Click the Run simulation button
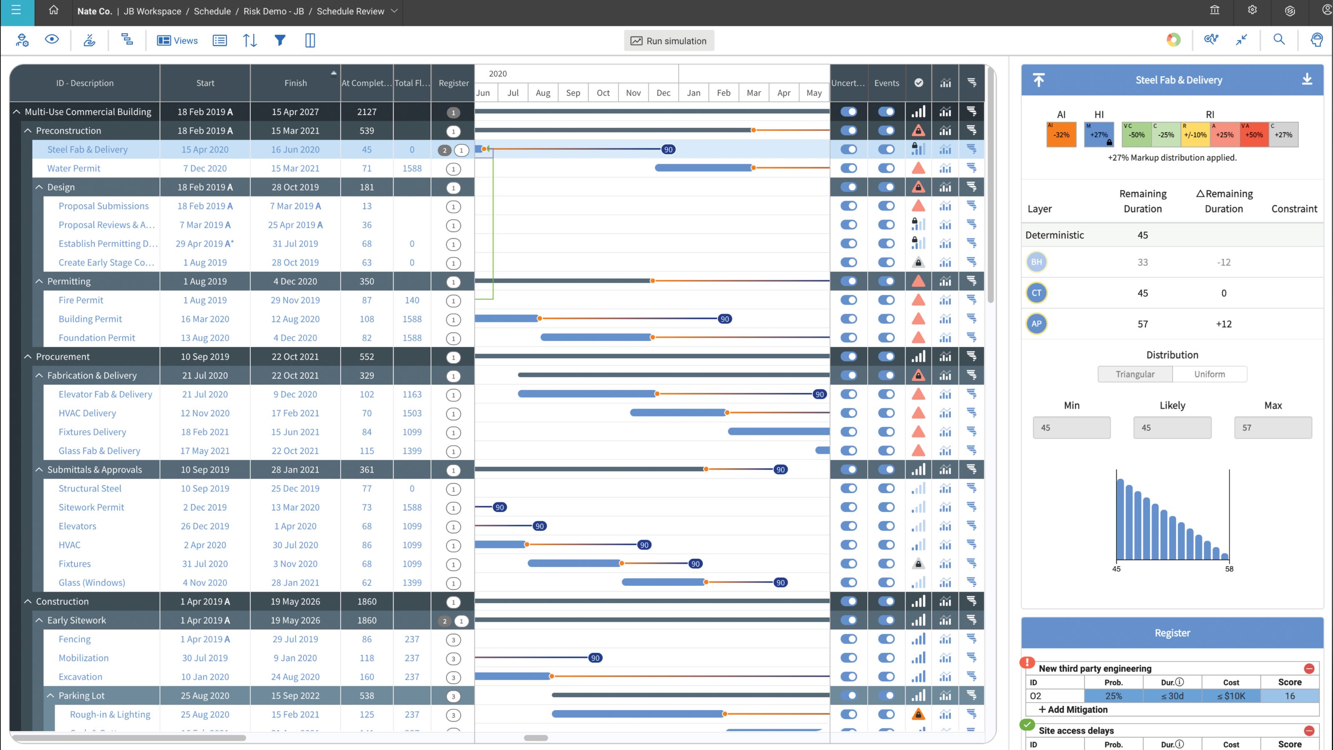The image size is (1333, 750). point(669,41)
